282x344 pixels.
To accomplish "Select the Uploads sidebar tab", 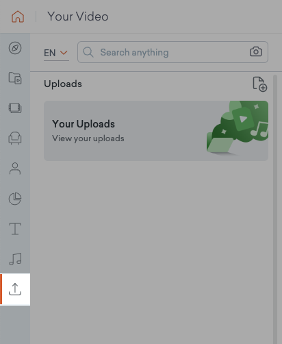I will point(15,289).
